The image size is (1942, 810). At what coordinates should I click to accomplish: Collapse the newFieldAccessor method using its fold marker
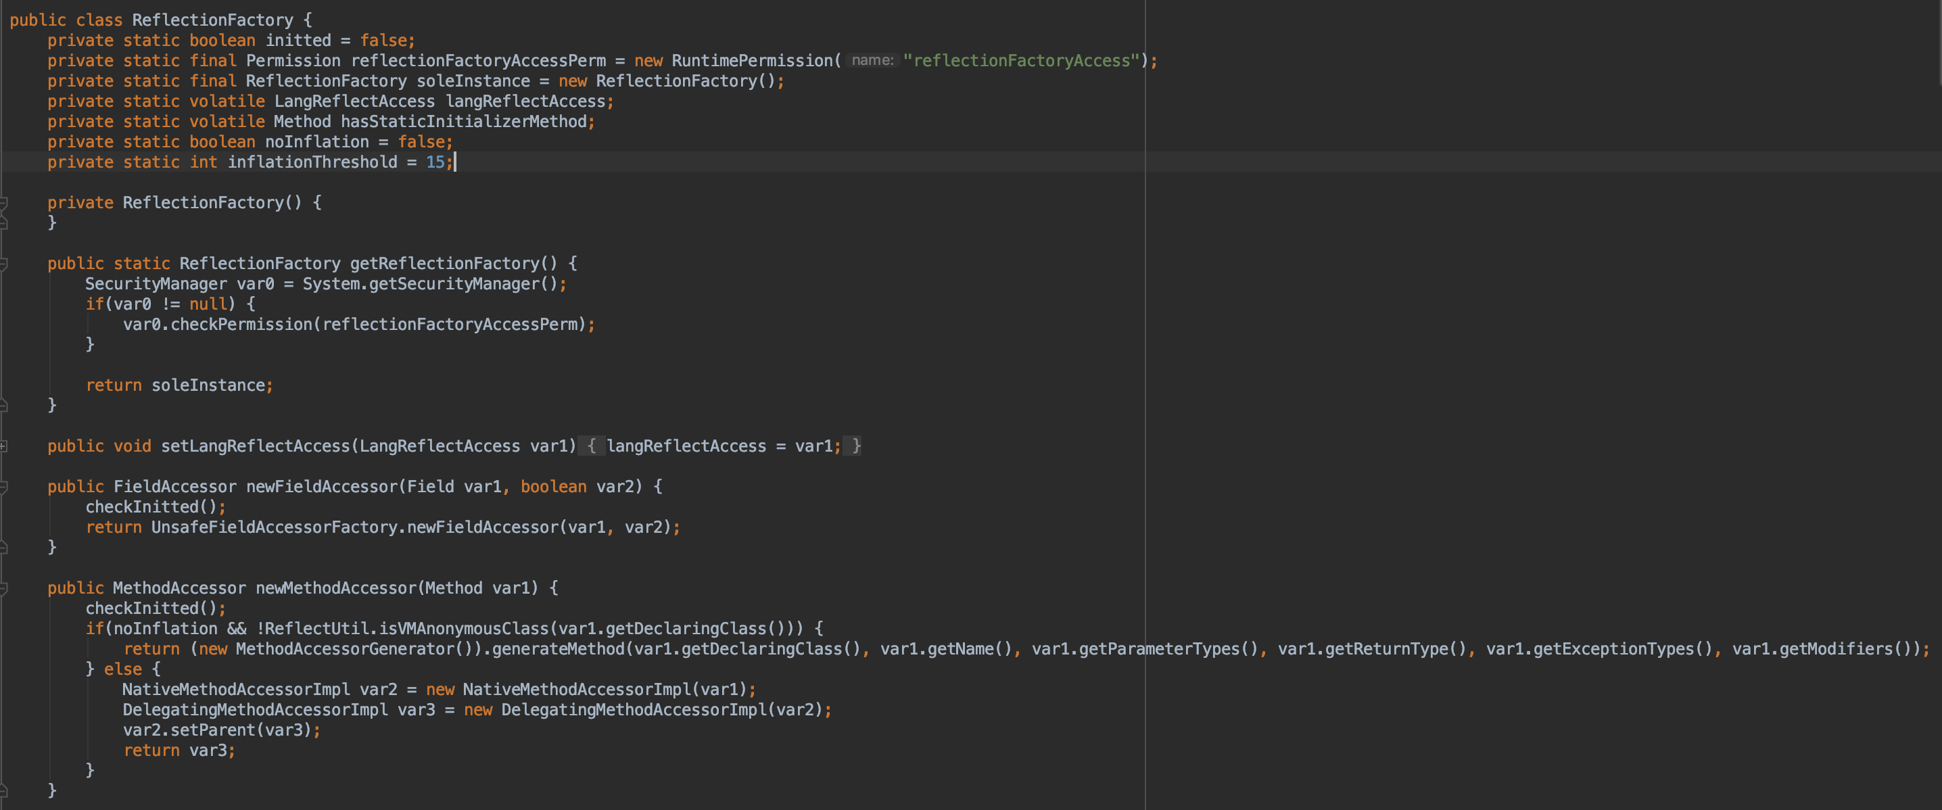[4, 487]
